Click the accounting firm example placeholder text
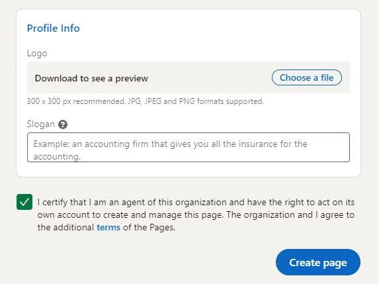 (x=171, y=150)
